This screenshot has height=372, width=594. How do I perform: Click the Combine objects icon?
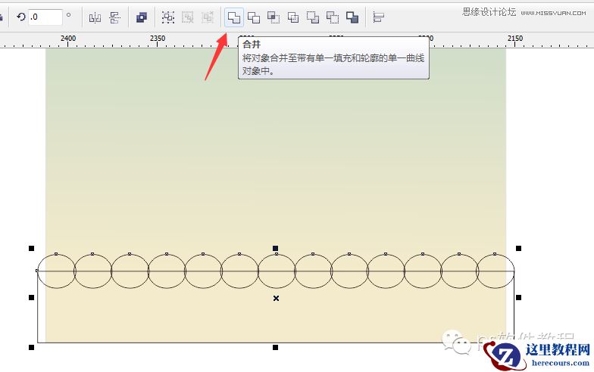click(141, 17)
